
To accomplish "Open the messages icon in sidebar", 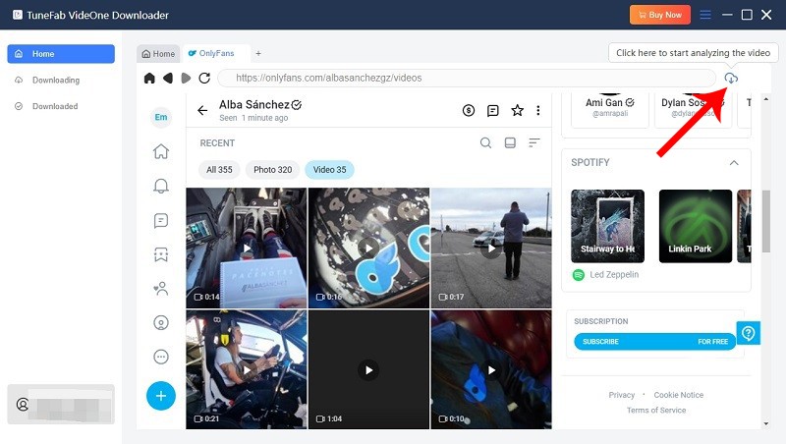I will pyautogui.click(x=161, y=220).
